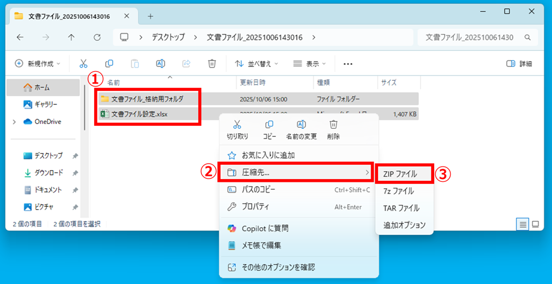Click the toolbar Rename icon
Screen dimensions: 552x284
click(161, 64)
